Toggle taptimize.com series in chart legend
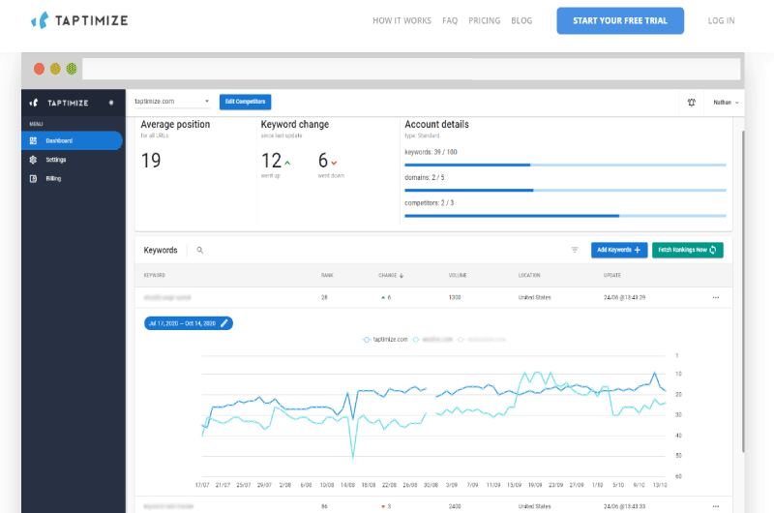 click(x=385, y=339)
